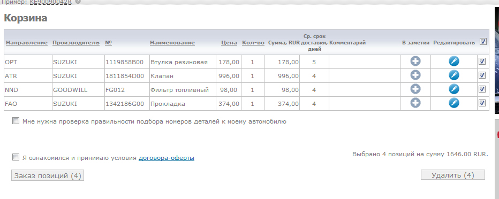Accept the договора-оферты terms checkbox
The width and height of the screenshot is (499, 199).
[x=16, y=157]
